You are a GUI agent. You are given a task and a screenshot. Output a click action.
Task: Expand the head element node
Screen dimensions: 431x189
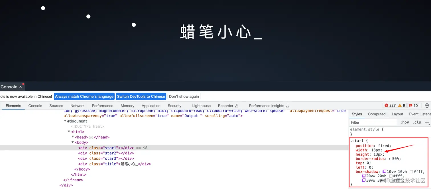coord(73,137)
